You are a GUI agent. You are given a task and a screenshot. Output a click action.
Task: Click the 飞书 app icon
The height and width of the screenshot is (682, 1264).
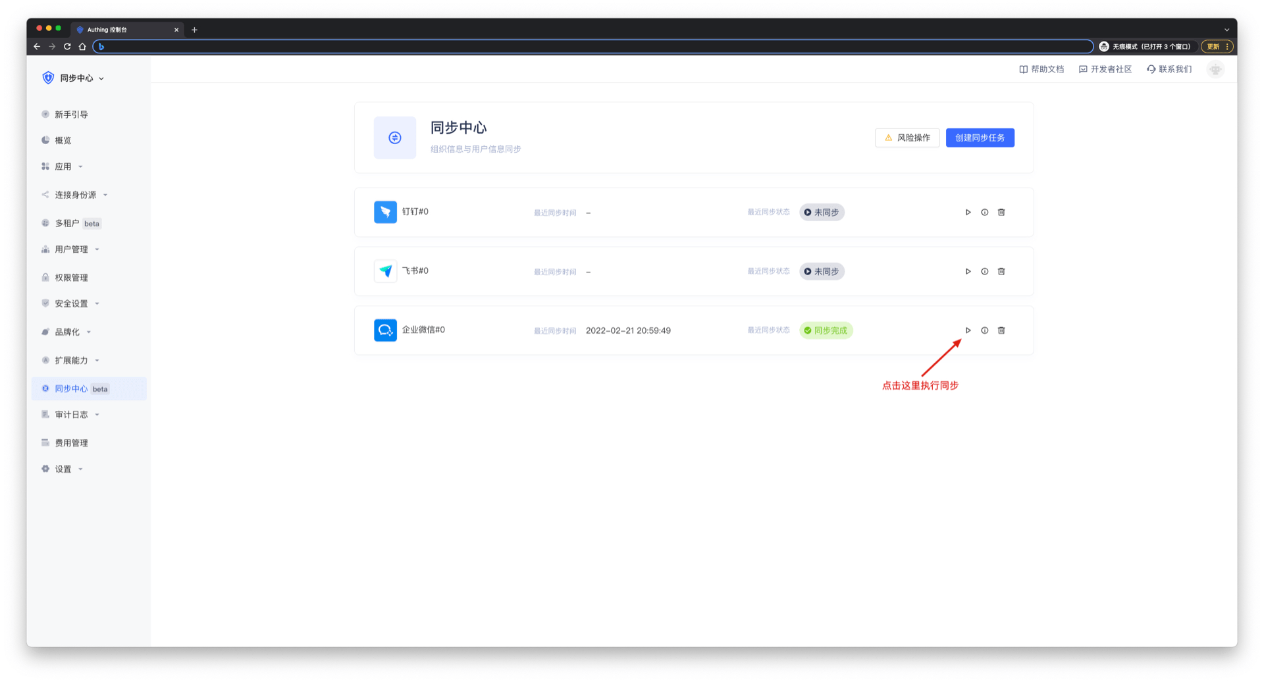[x=385, y=271]
